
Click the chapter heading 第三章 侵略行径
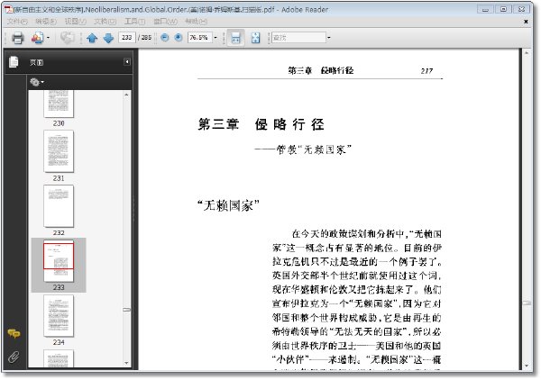tap(261, 124)
